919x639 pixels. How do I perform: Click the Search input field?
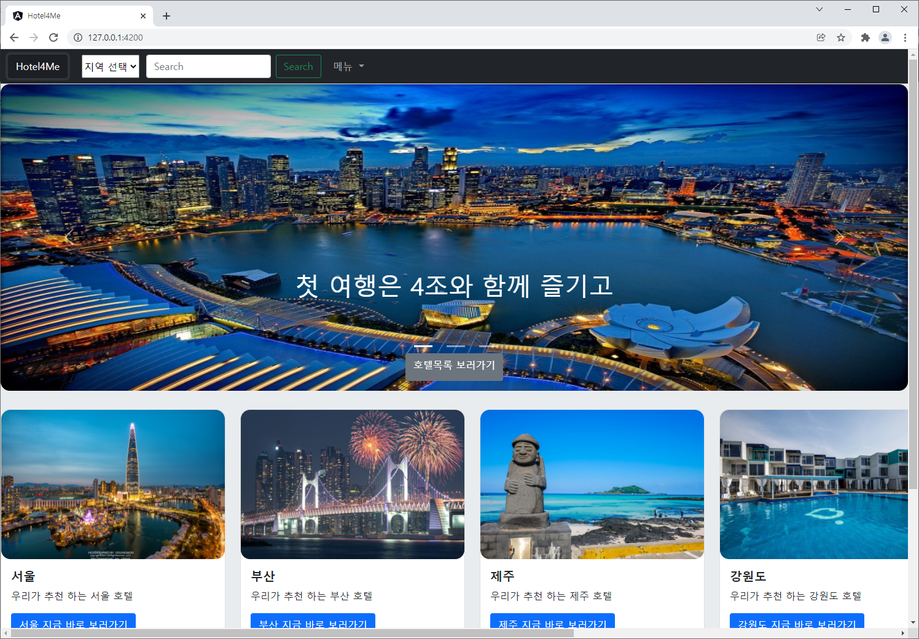[x=208, y=66]
